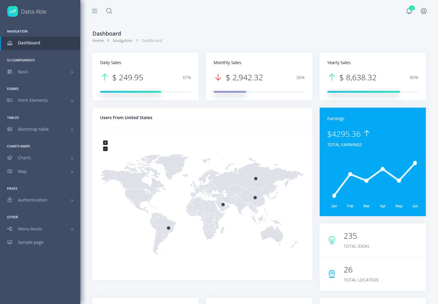Click the Datta Able logo icon
This screenshot has width=438, height=304.
(12, 11)
